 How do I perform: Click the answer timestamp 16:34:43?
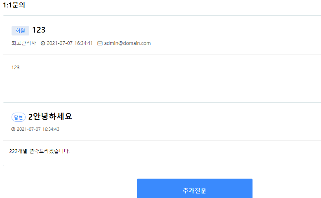point(51,129)
